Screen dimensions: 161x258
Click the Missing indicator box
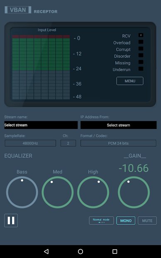coord(141,62)
